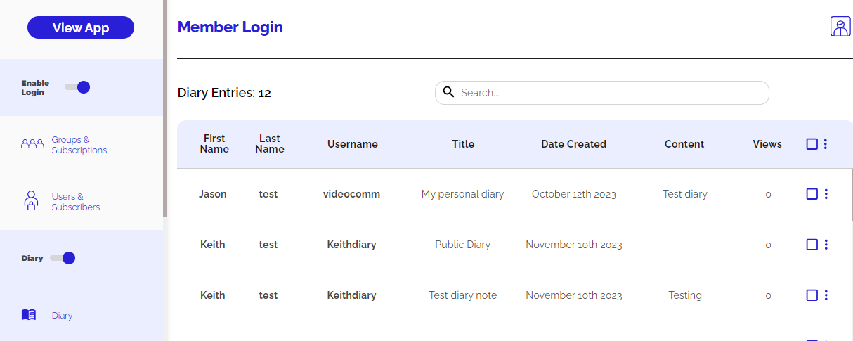Click the Groups & Subscriptions people icon

(32, 144)
